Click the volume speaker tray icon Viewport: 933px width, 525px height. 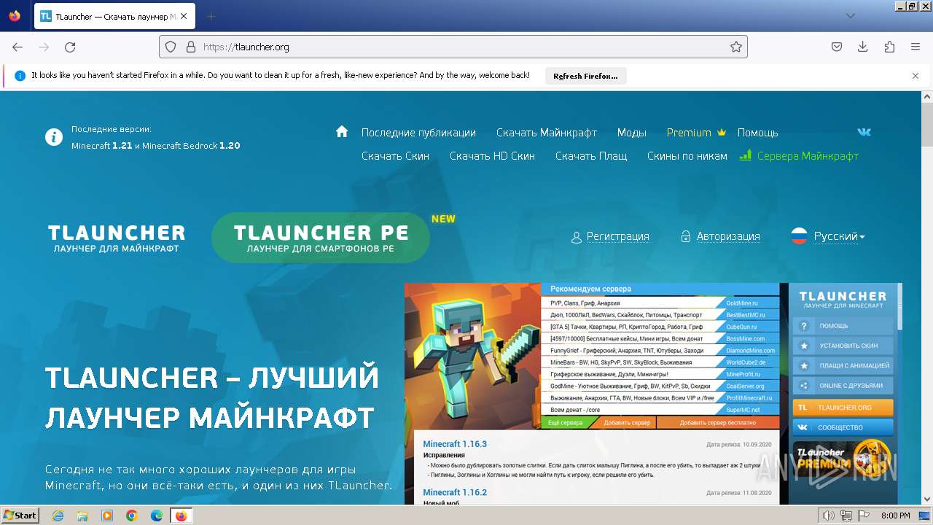click(x=829, y=516)
